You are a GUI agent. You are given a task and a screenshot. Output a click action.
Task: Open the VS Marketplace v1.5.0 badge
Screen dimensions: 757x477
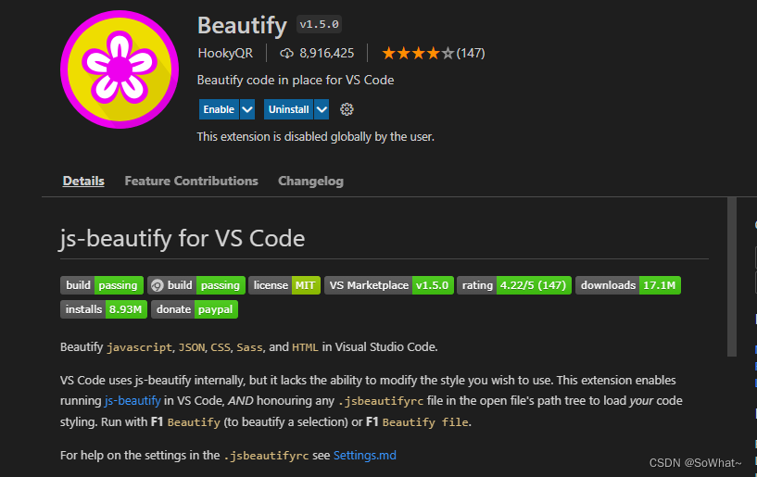388,285
